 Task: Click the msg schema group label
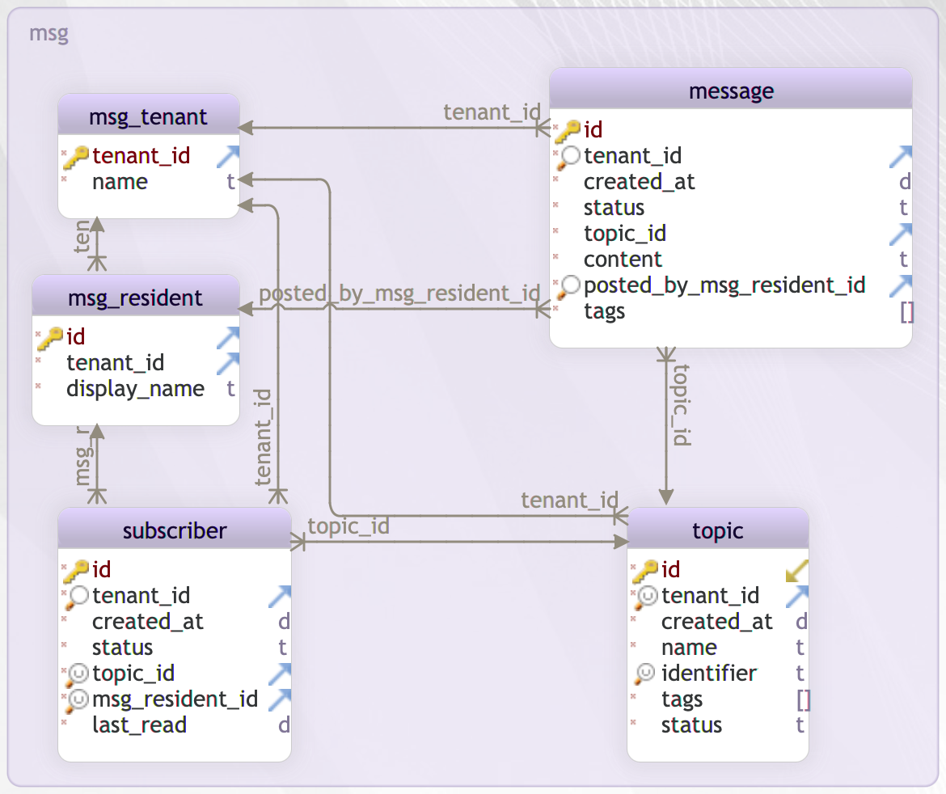pyautogui.click(x=49, y=32)
